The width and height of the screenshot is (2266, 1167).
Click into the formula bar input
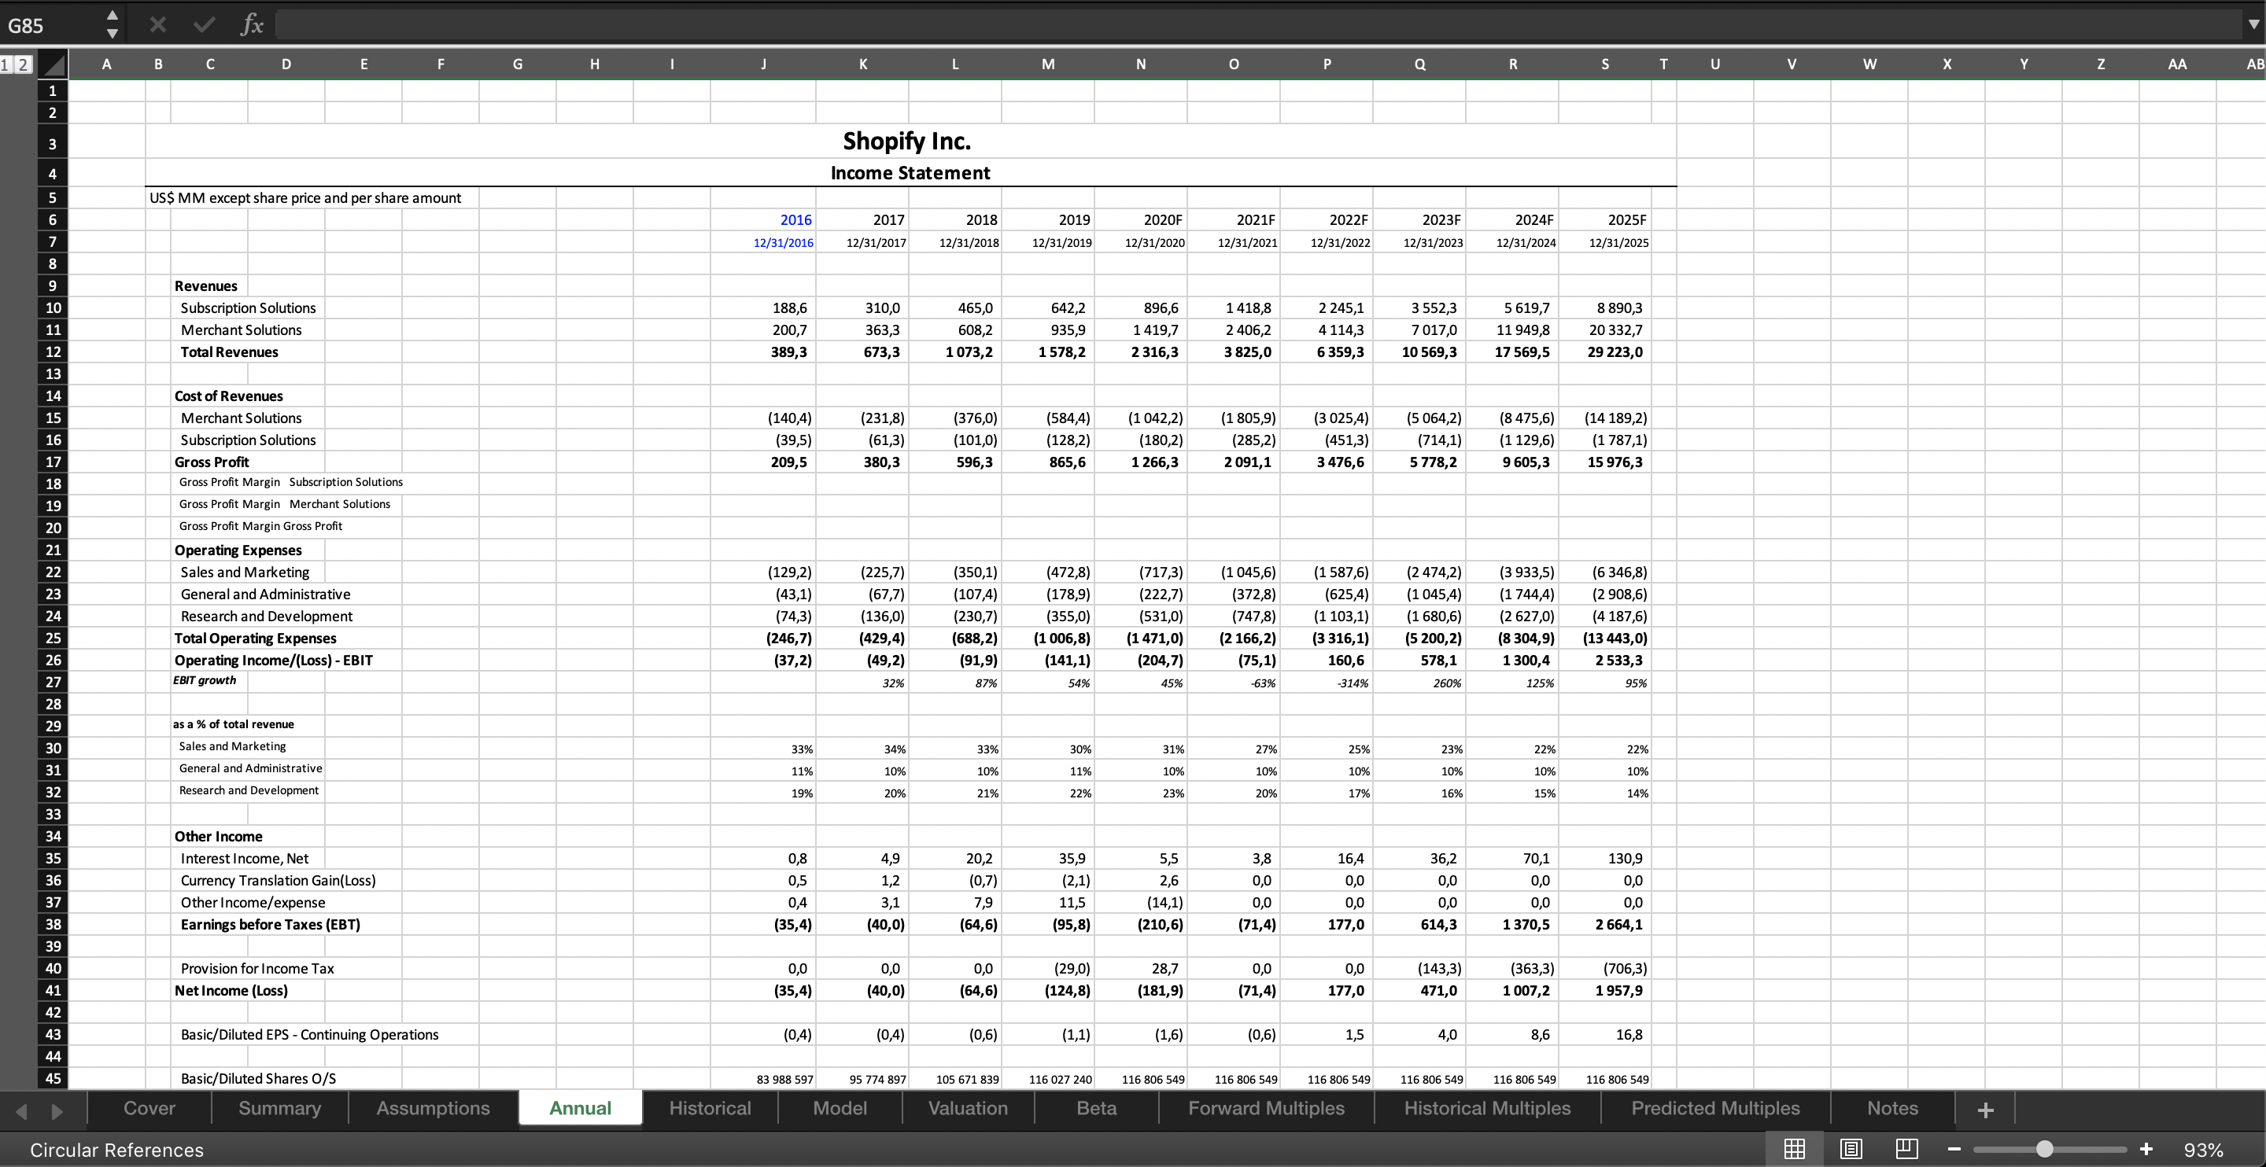(x=1258, y=24)
